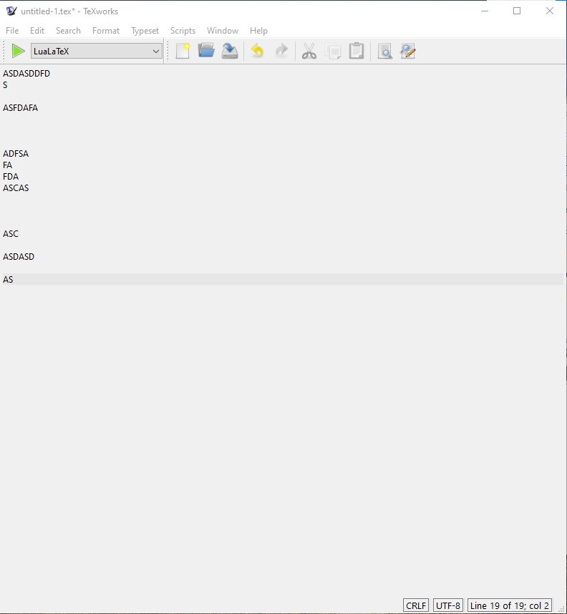Viewport: 567px width, 614px height.
Task: Click the Copy icon in toolbar
Action: pyautogui.click(x=333, y=51)
